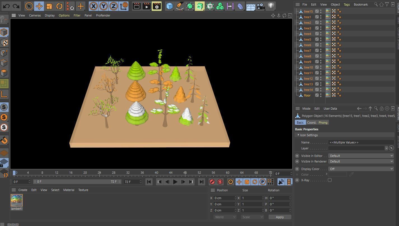Toggle visibility dots for tree10
The width and height of the screenshot is (399, 226).
pos(321,67)
